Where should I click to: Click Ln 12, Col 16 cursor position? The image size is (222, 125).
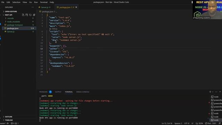[167, 124]
